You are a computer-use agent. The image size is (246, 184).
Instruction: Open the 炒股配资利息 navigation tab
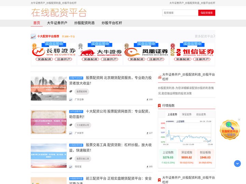[84, 23]
